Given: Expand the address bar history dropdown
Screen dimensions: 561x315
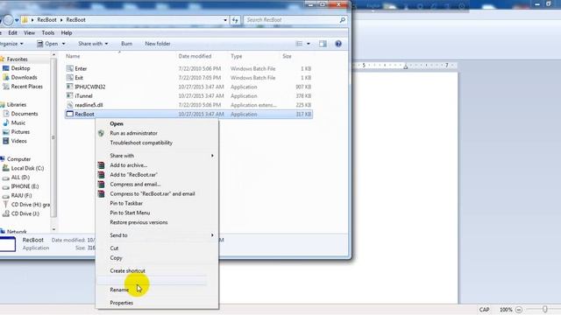Looking at the screenshot, I should coord(225,20).
